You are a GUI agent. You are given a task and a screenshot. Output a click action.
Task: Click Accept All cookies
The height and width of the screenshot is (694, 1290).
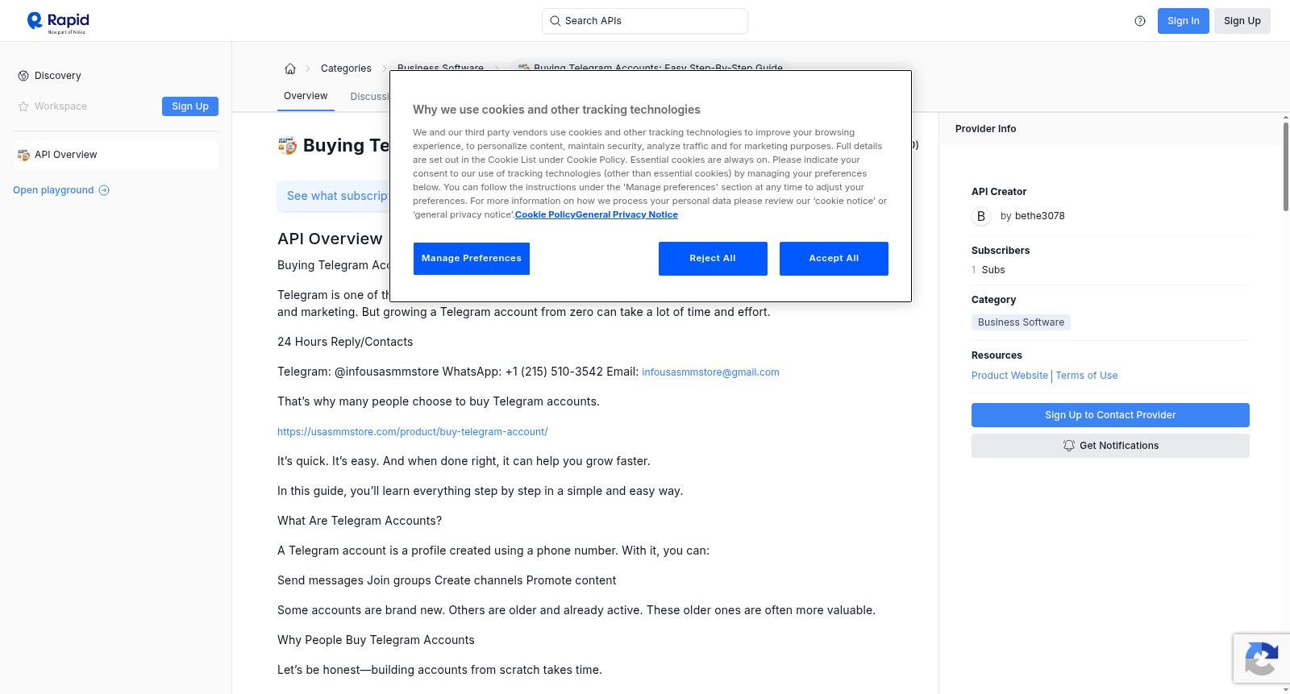pyautogui.click(x=834, y=259)
